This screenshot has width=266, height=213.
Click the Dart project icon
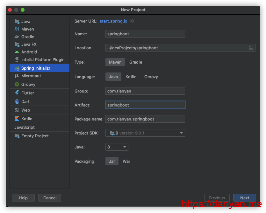(x=17, y=101)
